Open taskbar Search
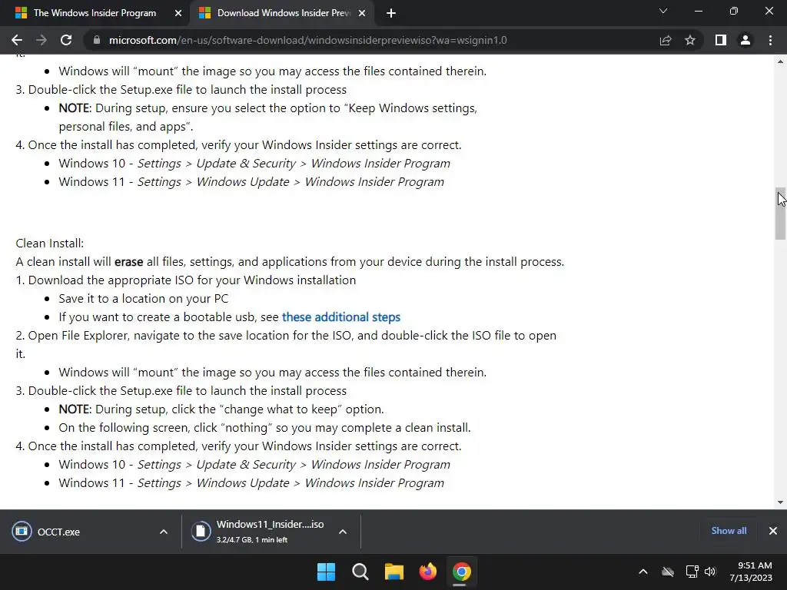 (360, 572)
